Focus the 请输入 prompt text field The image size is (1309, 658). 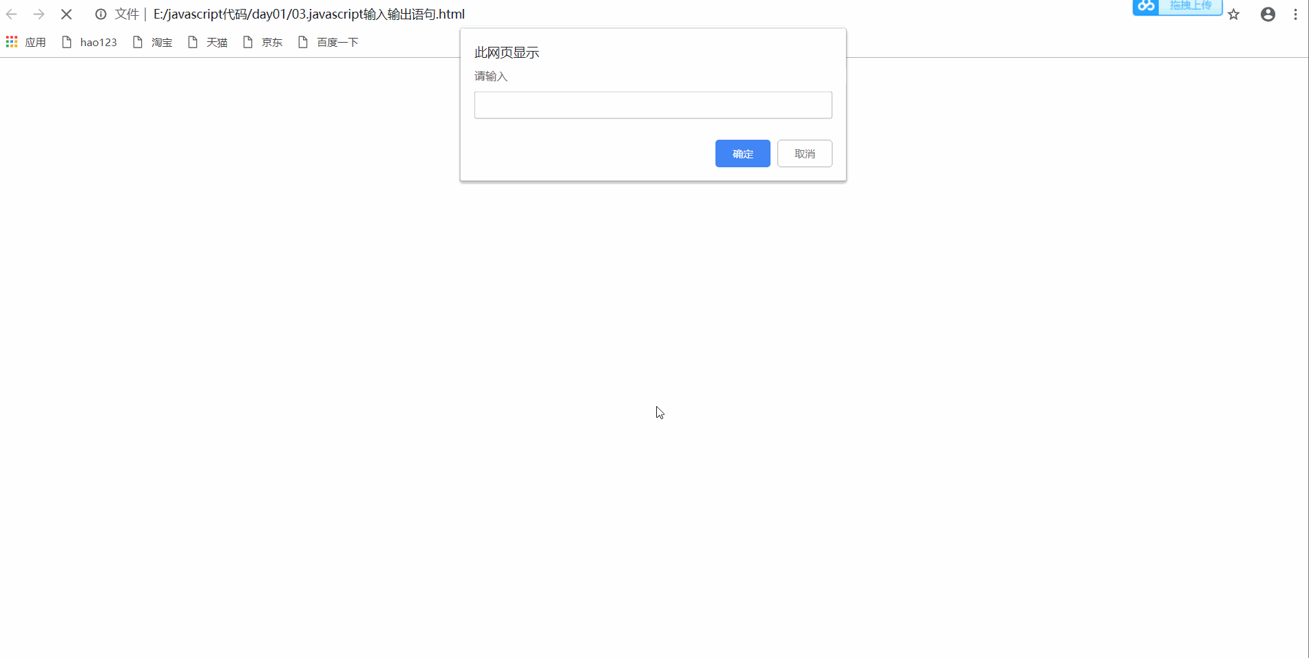[x=653, y=105]
